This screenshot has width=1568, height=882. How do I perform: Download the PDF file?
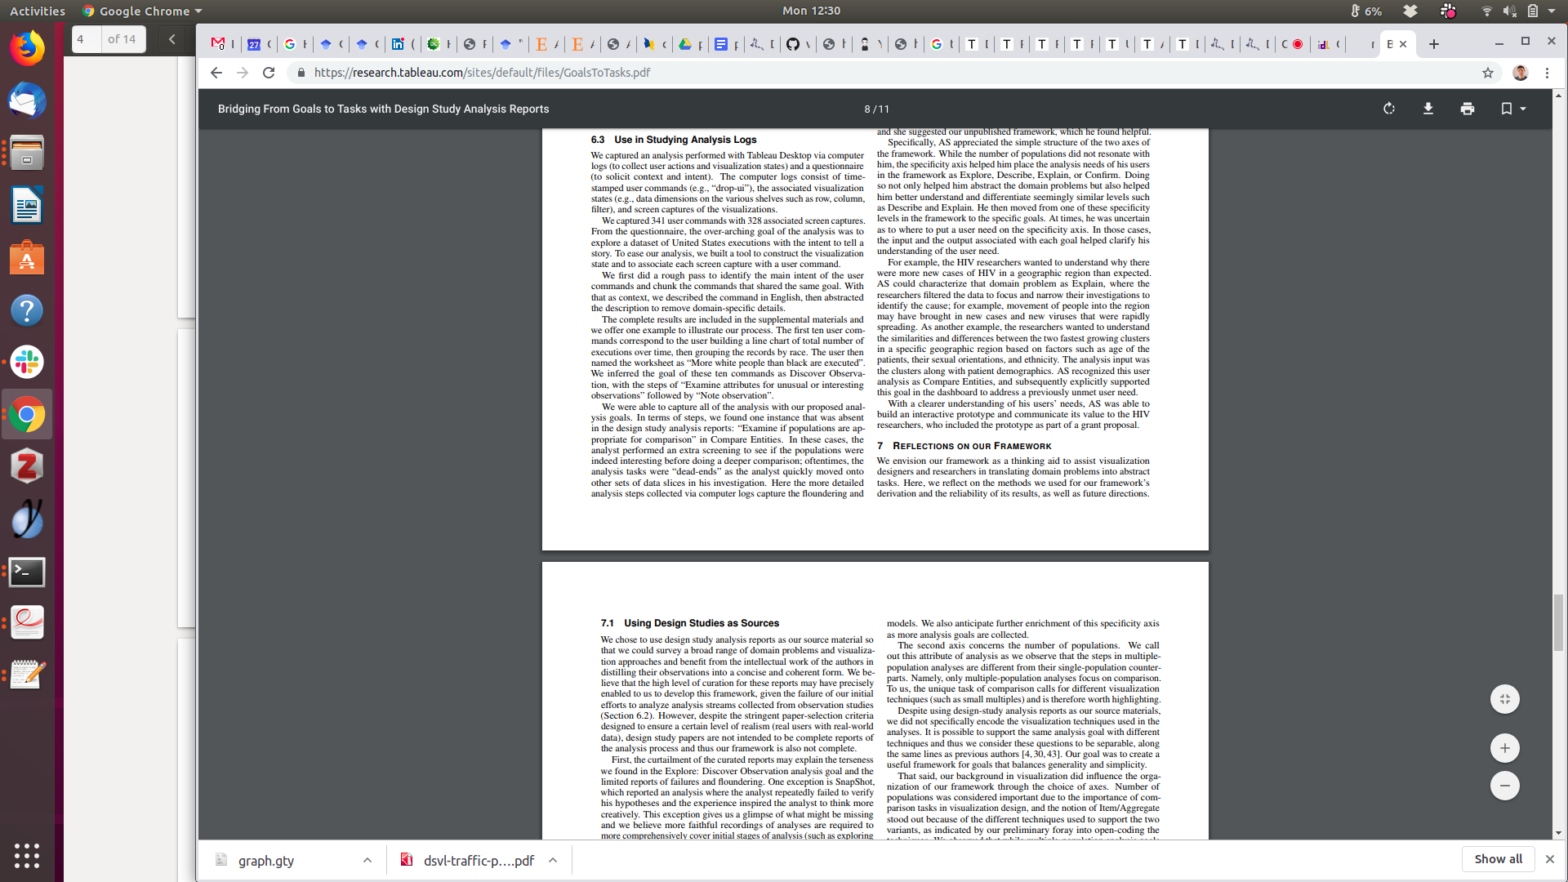pyautogui.click(x=1428, y=109)
